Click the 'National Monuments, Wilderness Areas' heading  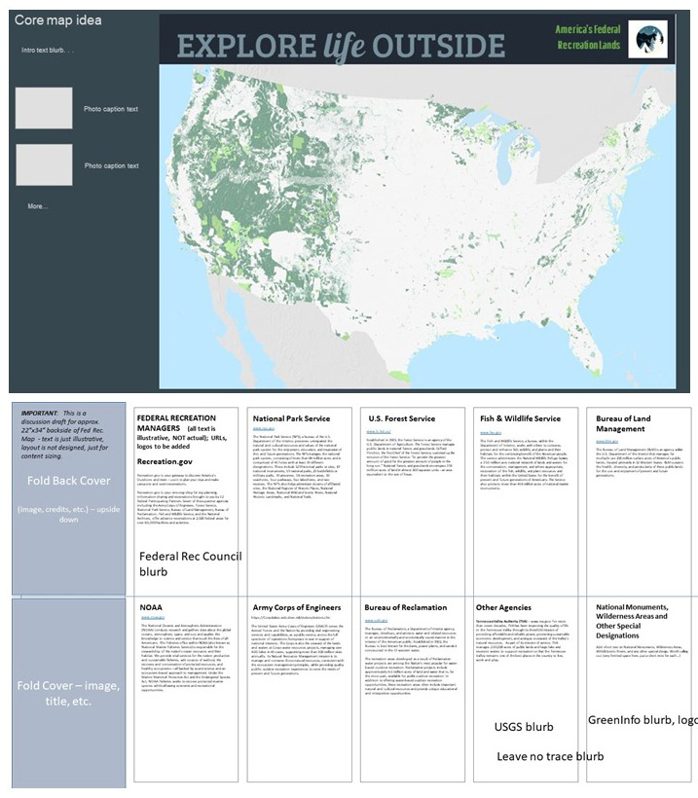[632, 621]
